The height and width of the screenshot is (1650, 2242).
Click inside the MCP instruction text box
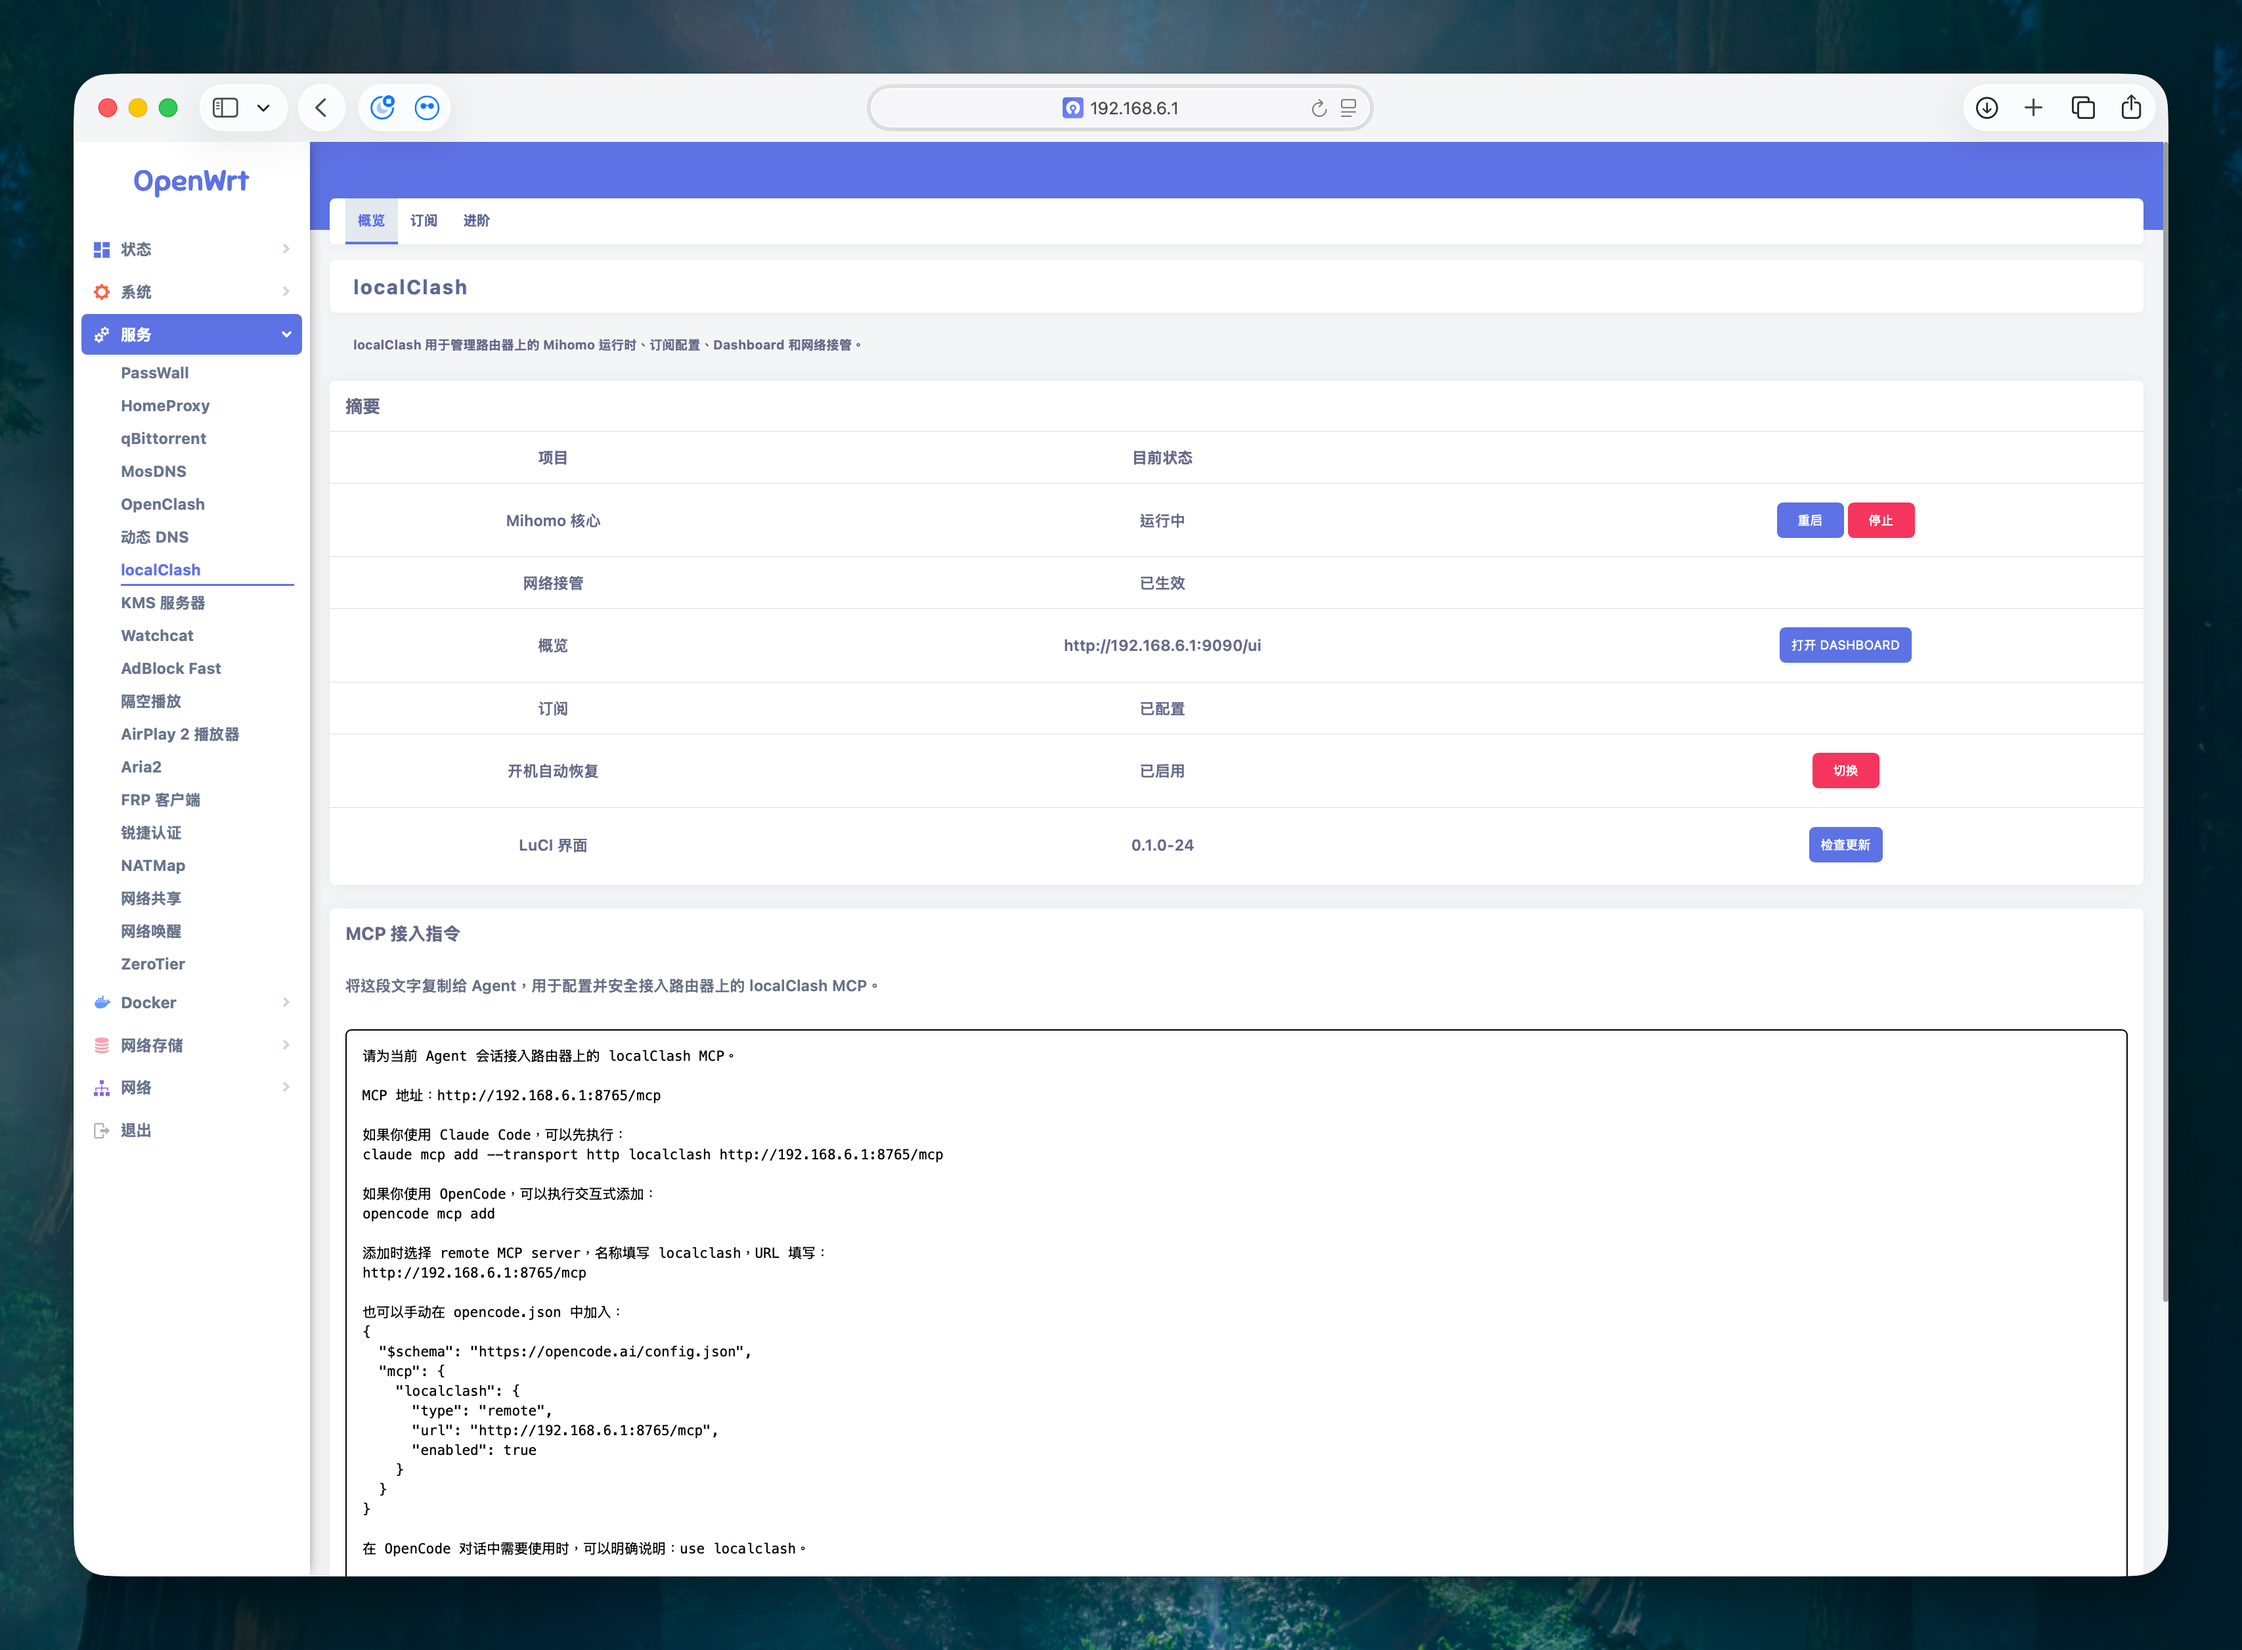[1237, 1303]
